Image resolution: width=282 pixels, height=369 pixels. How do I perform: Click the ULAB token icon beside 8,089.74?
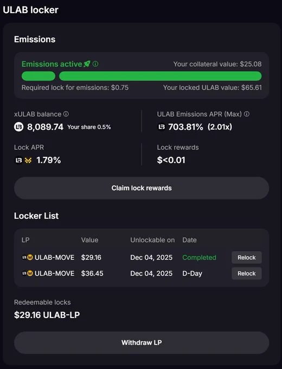[19, 127]
